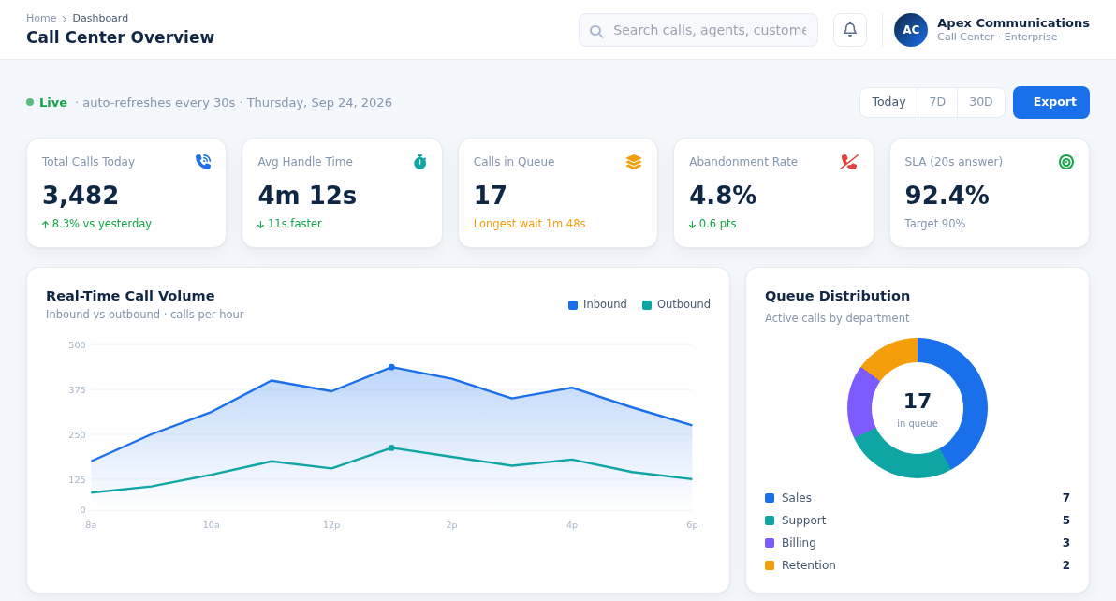Click the missed-call icon on Abandonment Rate

point(849,162)
